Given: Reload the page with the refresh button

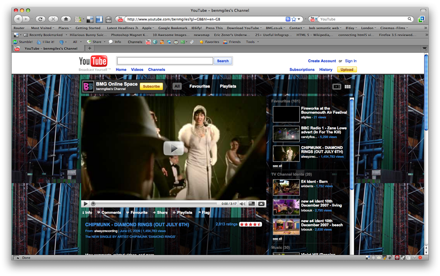Looking at the screenshot, I should 41,19.
